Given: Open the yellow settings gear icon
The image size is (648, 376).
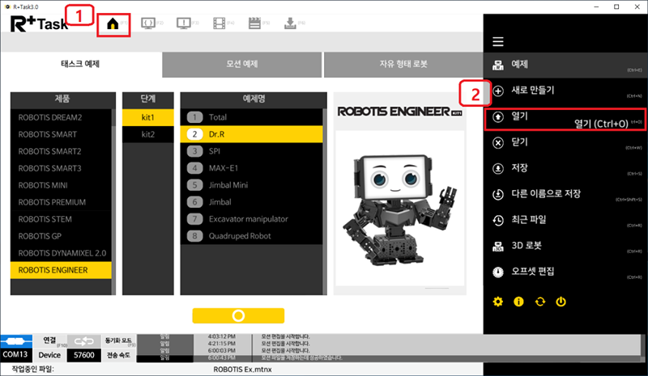Looking at the screenshot, I should (498, 302).
